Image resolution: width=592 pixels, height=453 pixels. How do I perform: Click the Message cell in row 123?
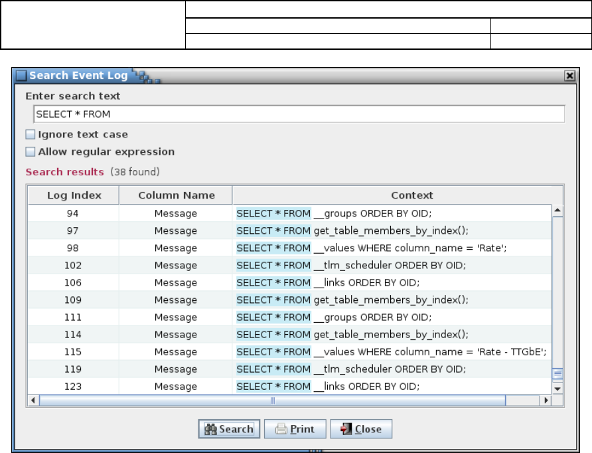(176, 387)
